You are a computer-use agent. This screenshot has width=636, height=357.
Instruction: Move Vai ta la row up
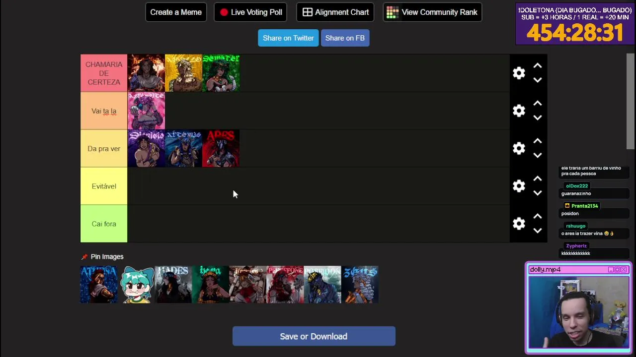[537, 104]
